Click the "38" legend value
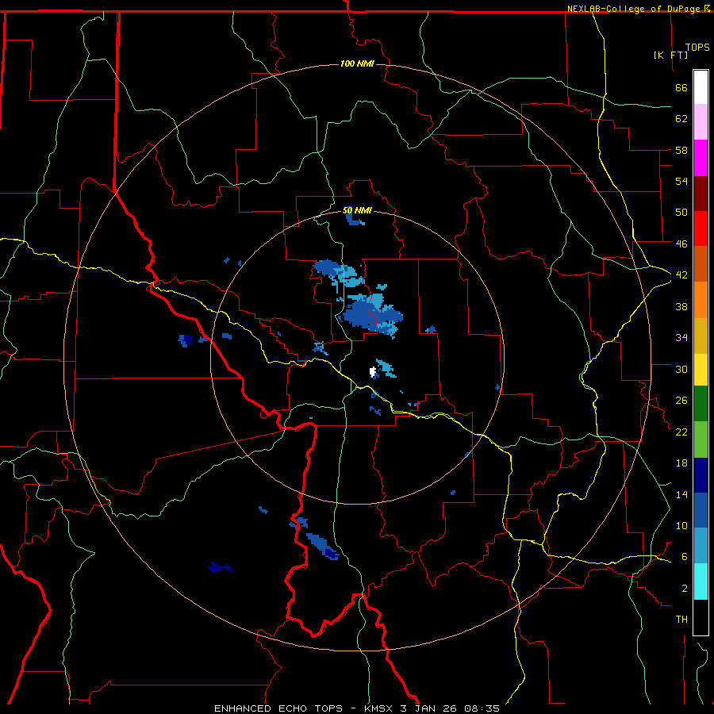 (681, 307)
